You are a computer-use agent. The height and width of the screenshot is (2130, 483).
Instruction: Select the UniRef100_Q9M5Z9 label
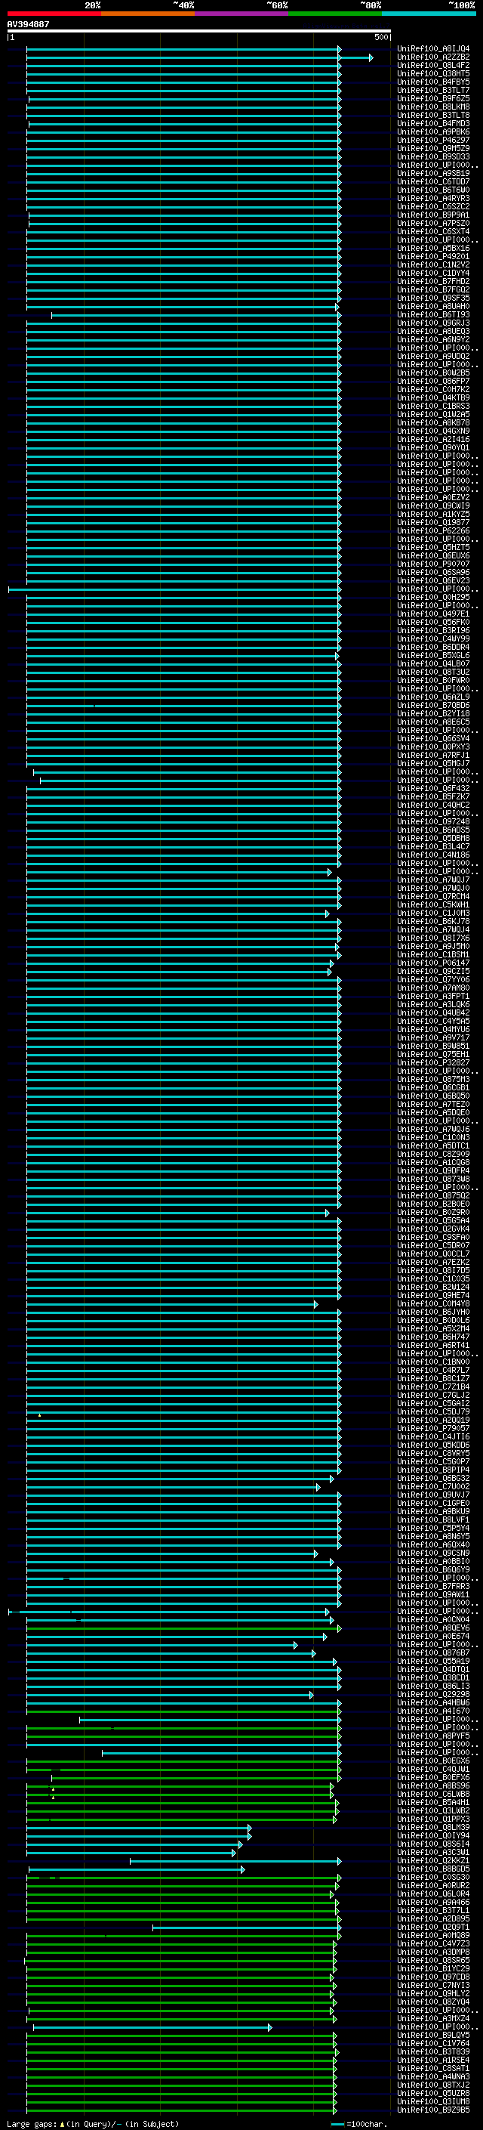[x=433, y=148]
